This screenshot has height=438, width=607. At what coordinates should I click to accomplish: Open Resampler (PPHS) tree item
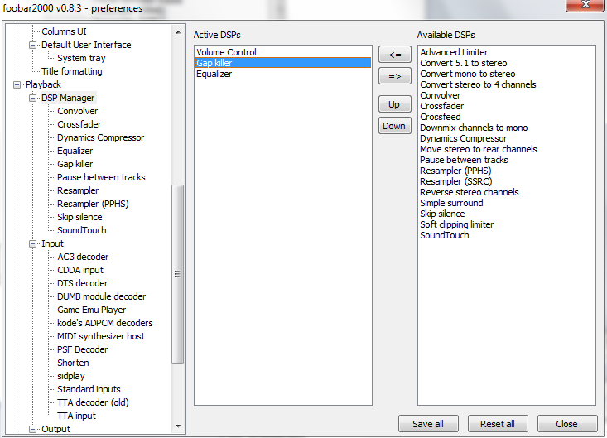click(93, 204)
